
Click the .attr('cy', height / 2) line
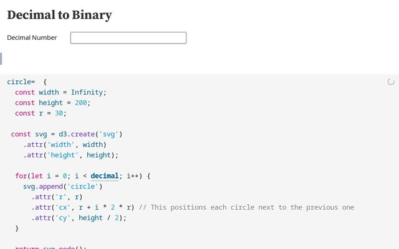click(x=79, y=218)
